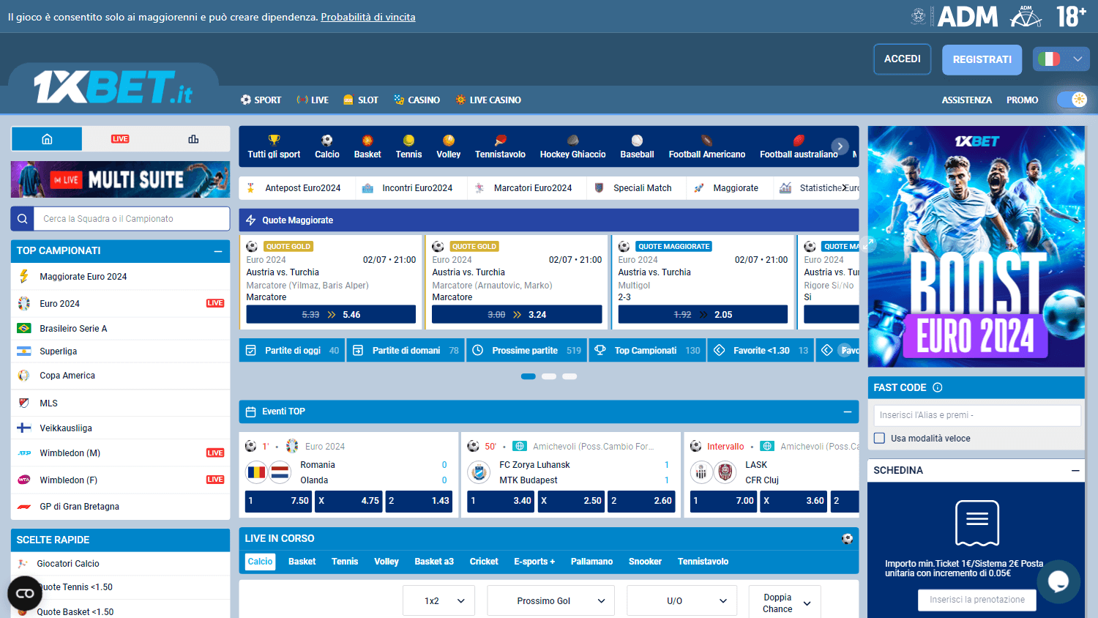Open the SPORT main menu
The image size is (1098, 618).
pos(261,100)
